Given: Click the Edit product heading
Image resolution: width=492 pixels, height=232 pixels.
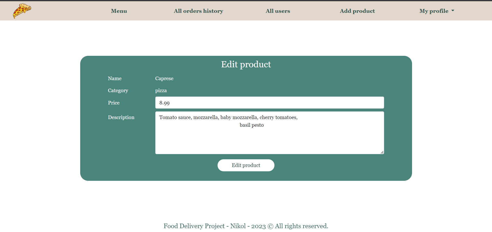Looking at the screenshot, I should (246, 64).
